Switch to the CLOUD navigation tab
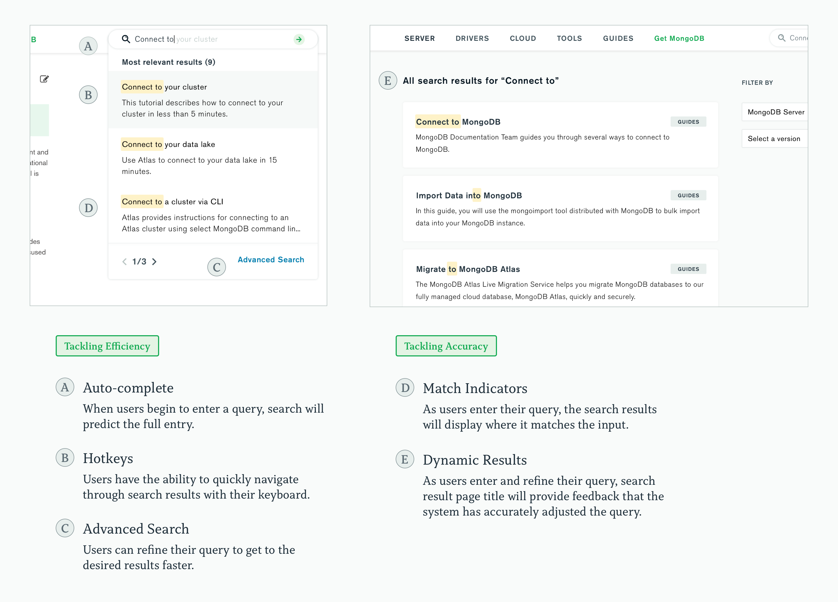This screenshot has width=838, height=602. 522,38
